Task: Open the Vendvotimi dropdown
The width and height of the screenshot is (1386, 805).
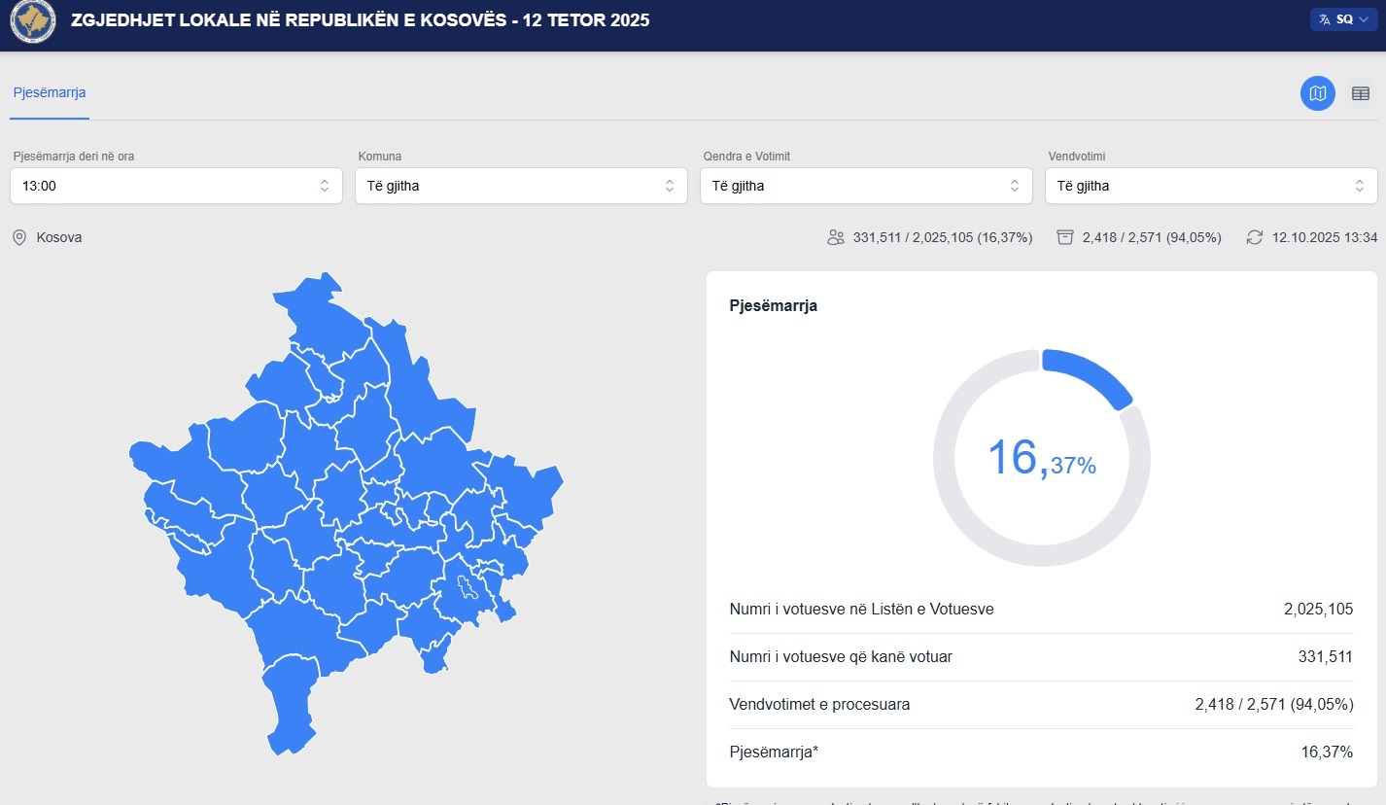Action: (x=1210, y=186)
